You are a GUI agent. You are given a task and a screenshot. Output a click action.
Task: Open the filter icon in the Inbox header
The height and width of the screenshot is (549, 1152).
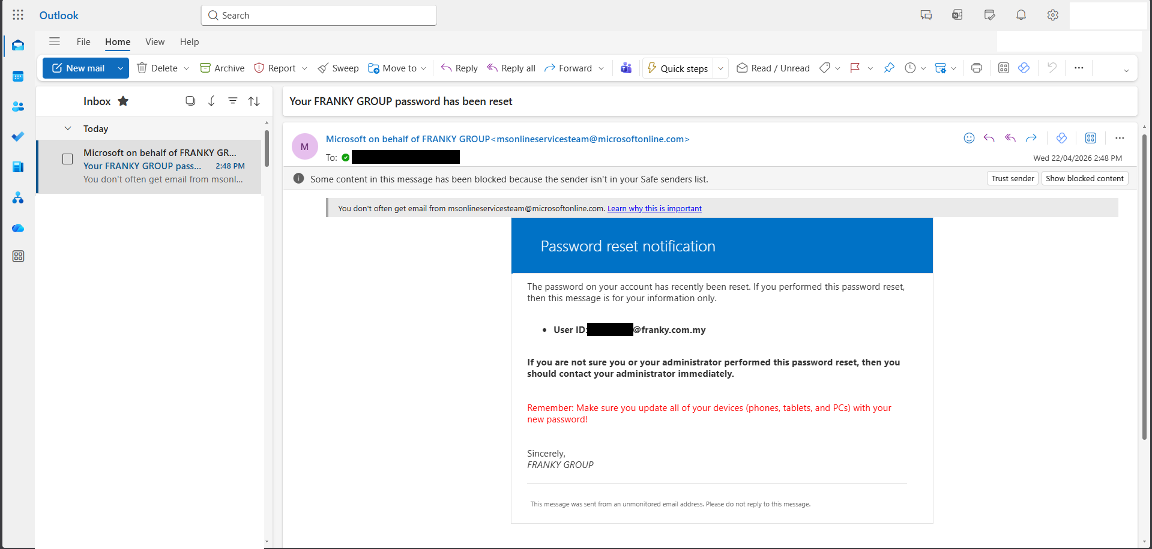pos(232,101)
